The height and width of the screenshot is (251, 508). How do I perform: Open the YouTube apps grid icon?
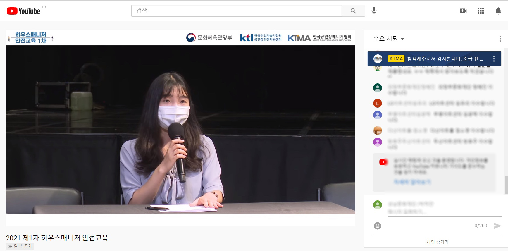[481, 11]
